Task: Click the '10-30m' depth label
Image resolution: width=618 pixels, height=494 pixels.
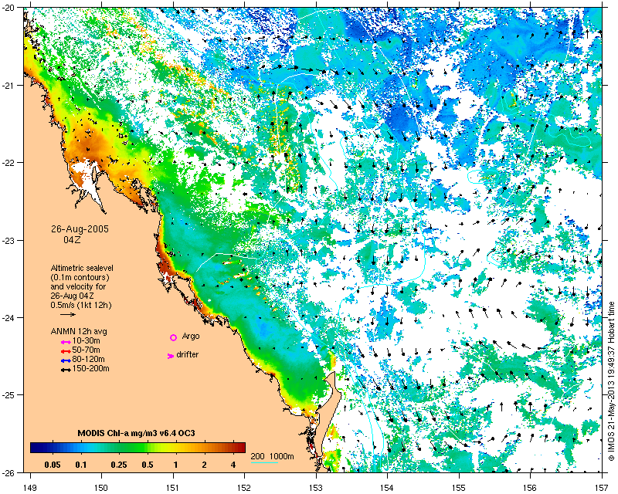Action: [x=87, y=341]
